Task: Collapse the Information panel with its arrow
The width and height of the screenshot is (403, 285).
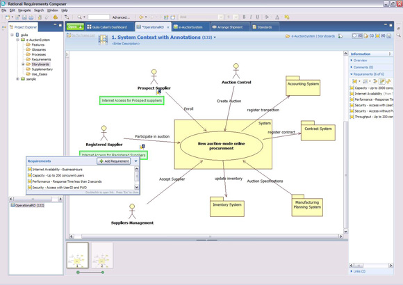Action: pos(390,54)
